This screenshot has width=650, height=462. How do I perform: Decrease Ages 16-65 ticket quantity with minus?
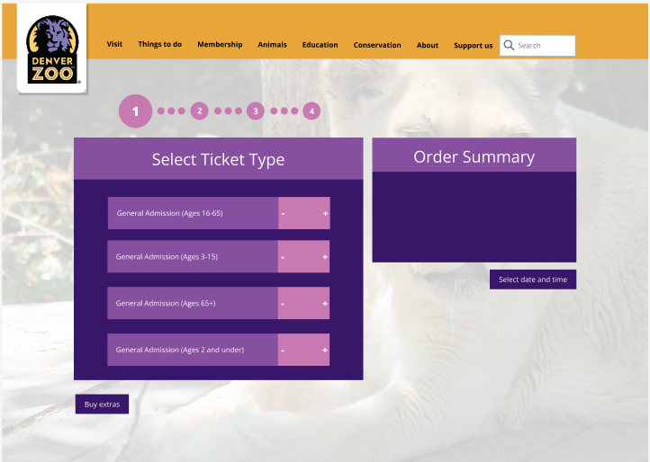[283, 213]
